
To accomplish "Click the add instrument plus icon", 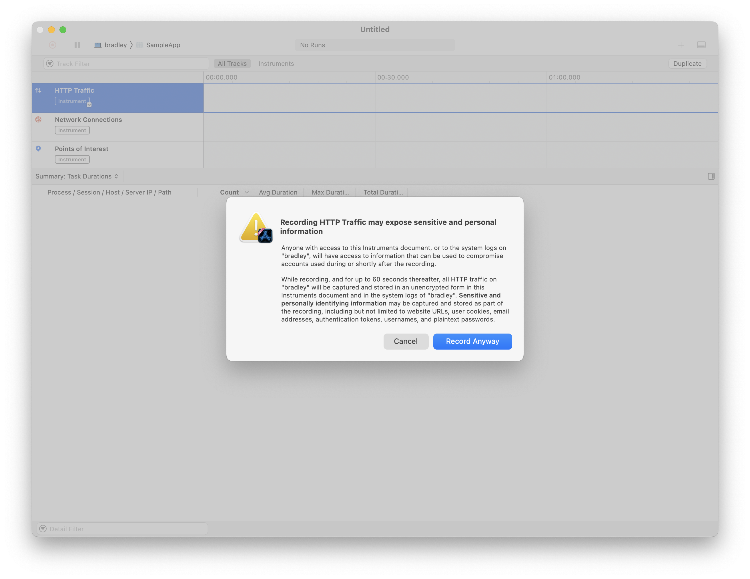I will click(681, 45).
